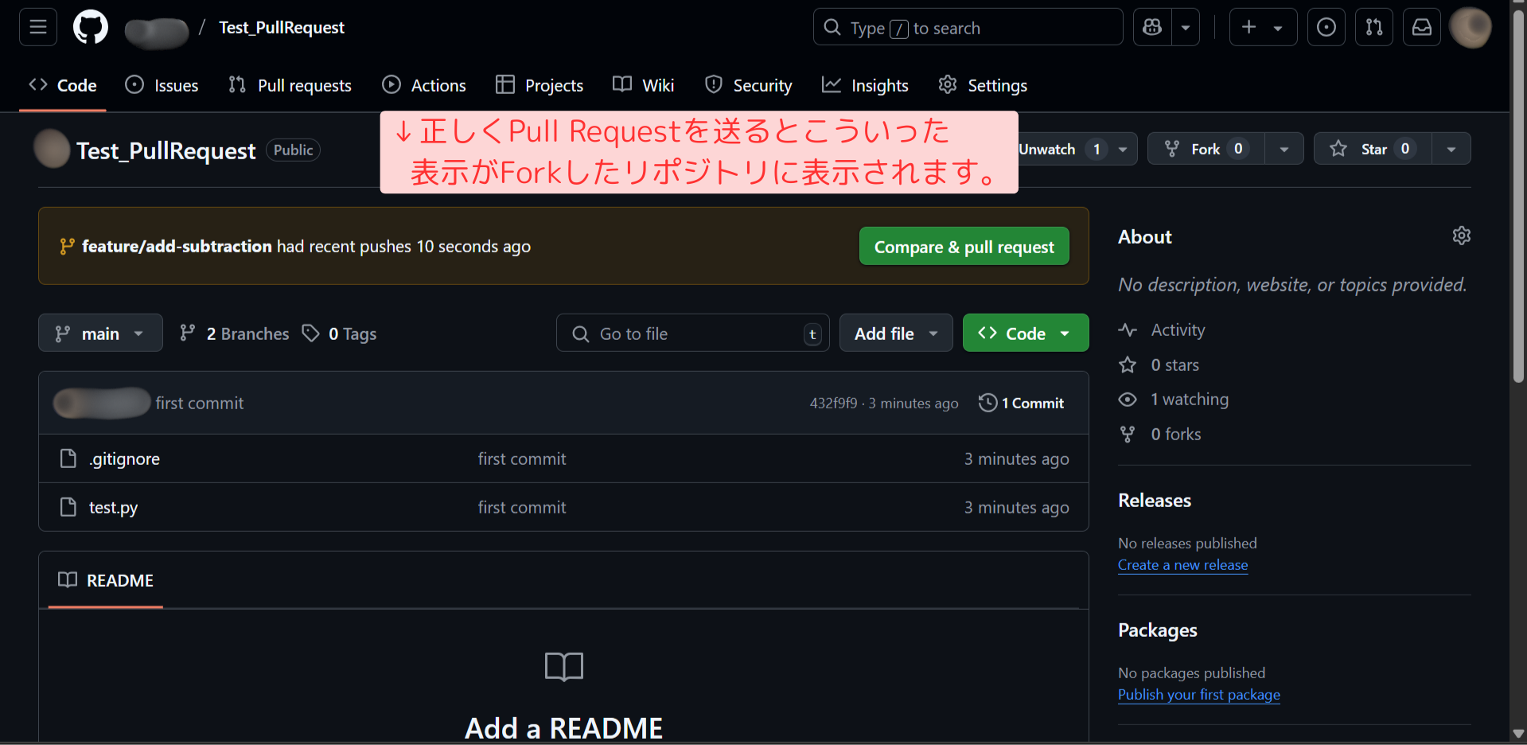
Task: Expand the Fork options dropdown arrow
Action: tap(1284, 149)
